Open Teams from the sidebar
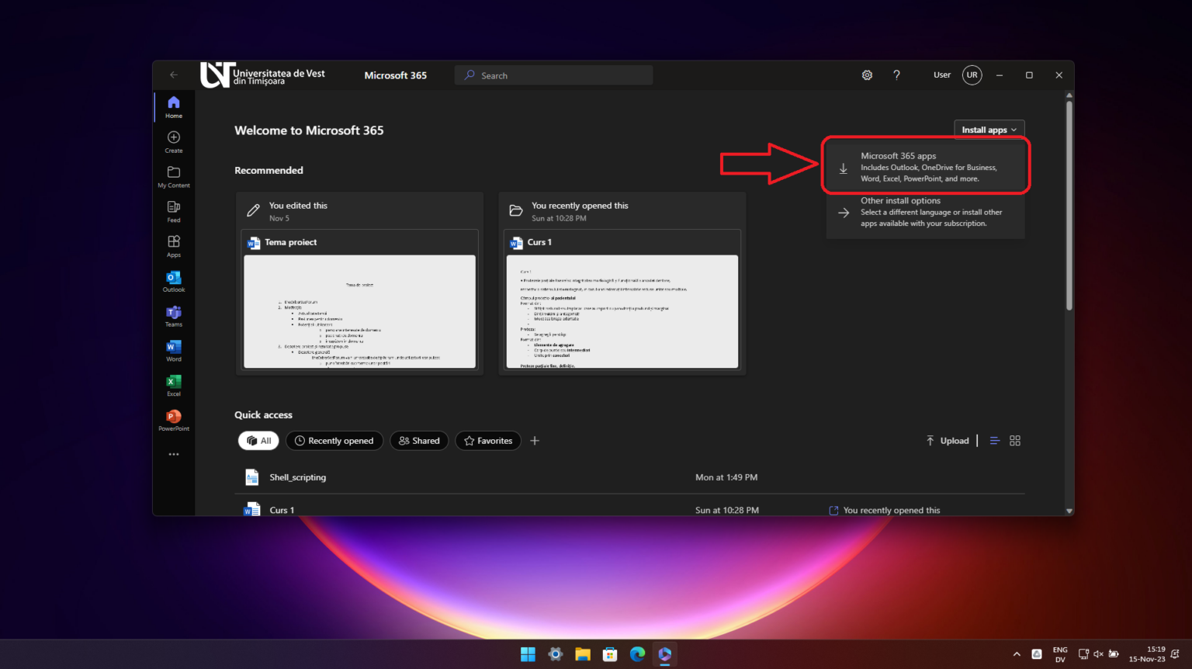Image resolution: width=1192 pixels, height=669 pixels. coord(173,315)
